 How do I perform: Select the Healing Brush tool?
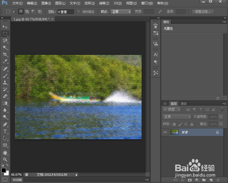5,69
